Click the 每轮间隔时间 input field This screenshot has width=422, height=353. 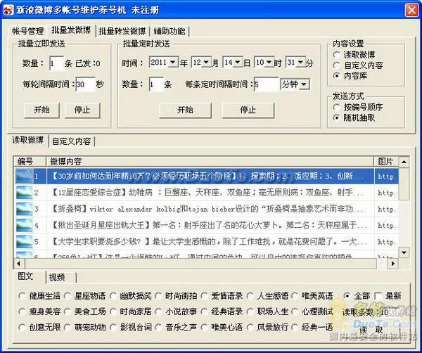[x=84, y=84]
